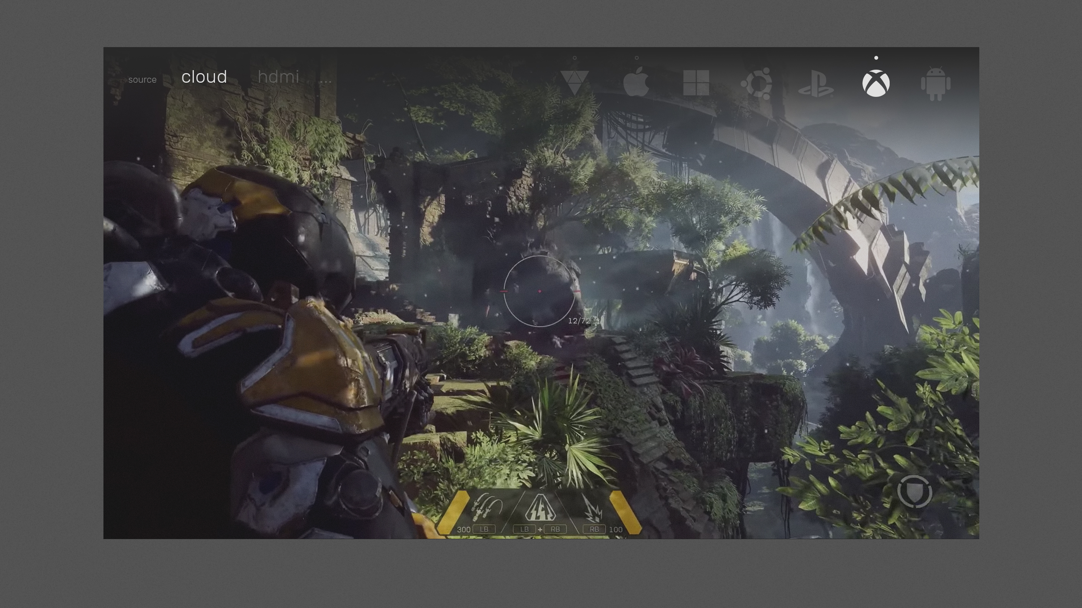Select the inverted triangle logo platform icon
This screenshot has height=608, width=1082.
pos(574,83)
